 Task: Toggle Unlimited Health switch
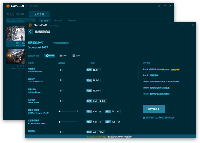[x=61, y=70]
